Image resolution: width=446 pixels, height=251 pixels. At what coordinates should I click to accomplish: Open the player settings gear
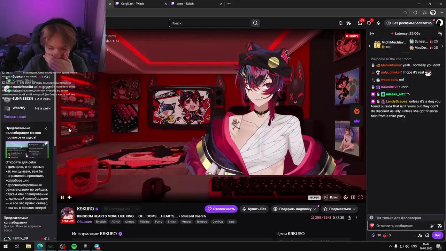point(346,197)
